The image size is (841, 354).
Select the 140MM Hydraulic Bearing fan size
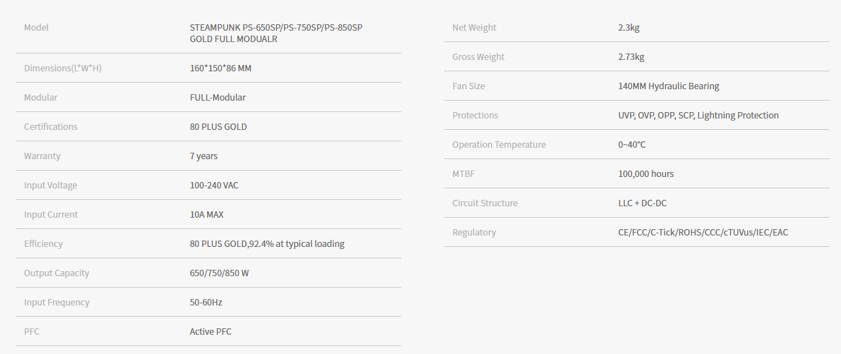(x=669, y=86)
